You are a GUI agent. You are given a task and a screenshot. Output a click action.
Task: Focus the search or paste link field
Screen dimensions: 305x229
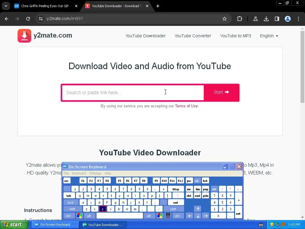tap(133, 92)
